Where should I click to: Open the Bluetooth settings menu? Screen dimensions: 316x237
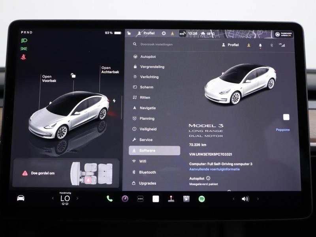[x=144, y=172]
